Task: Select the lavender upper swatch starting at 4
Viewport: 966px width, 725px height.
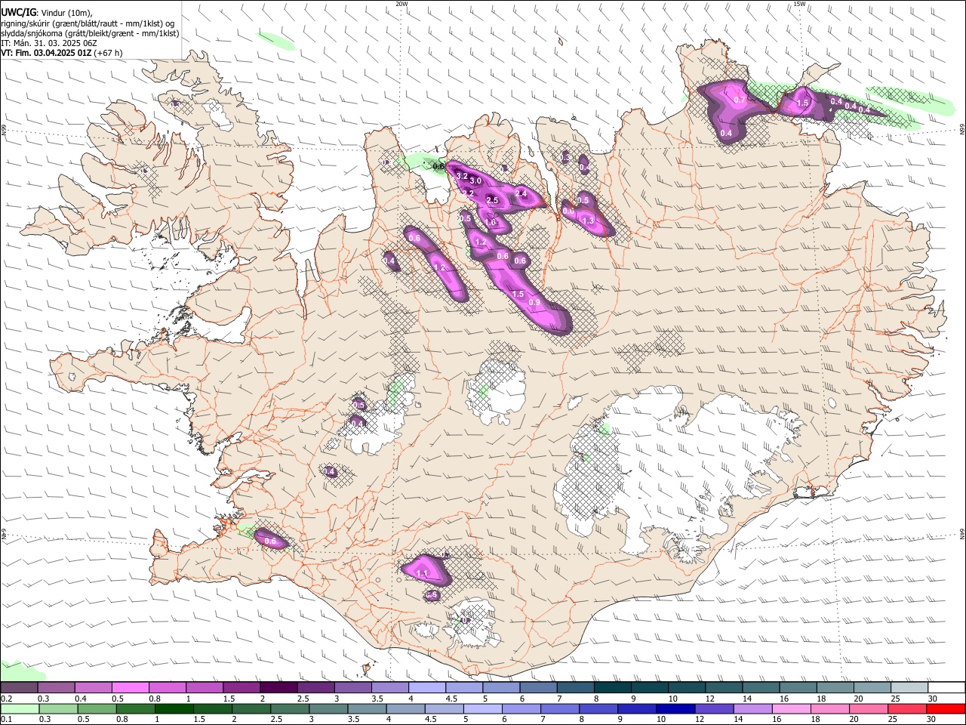Action: pyautogui.click(x=427, y=688)
